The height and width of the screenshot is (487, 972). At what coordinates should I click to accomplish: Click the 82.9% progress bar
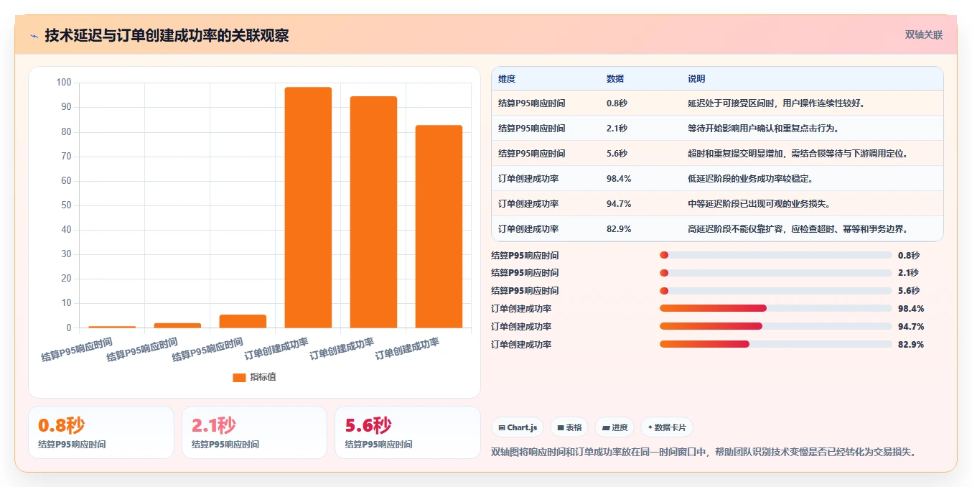[775, 345]
